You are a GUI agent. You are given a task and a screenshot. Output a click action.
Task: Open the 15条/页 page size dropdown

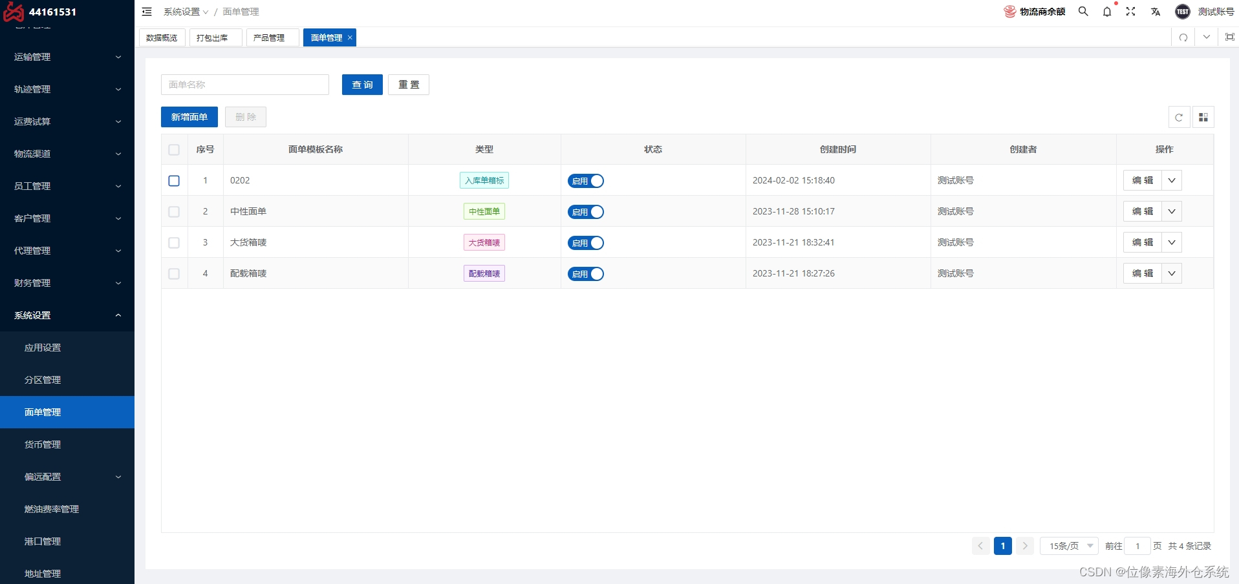(1069, 546)
